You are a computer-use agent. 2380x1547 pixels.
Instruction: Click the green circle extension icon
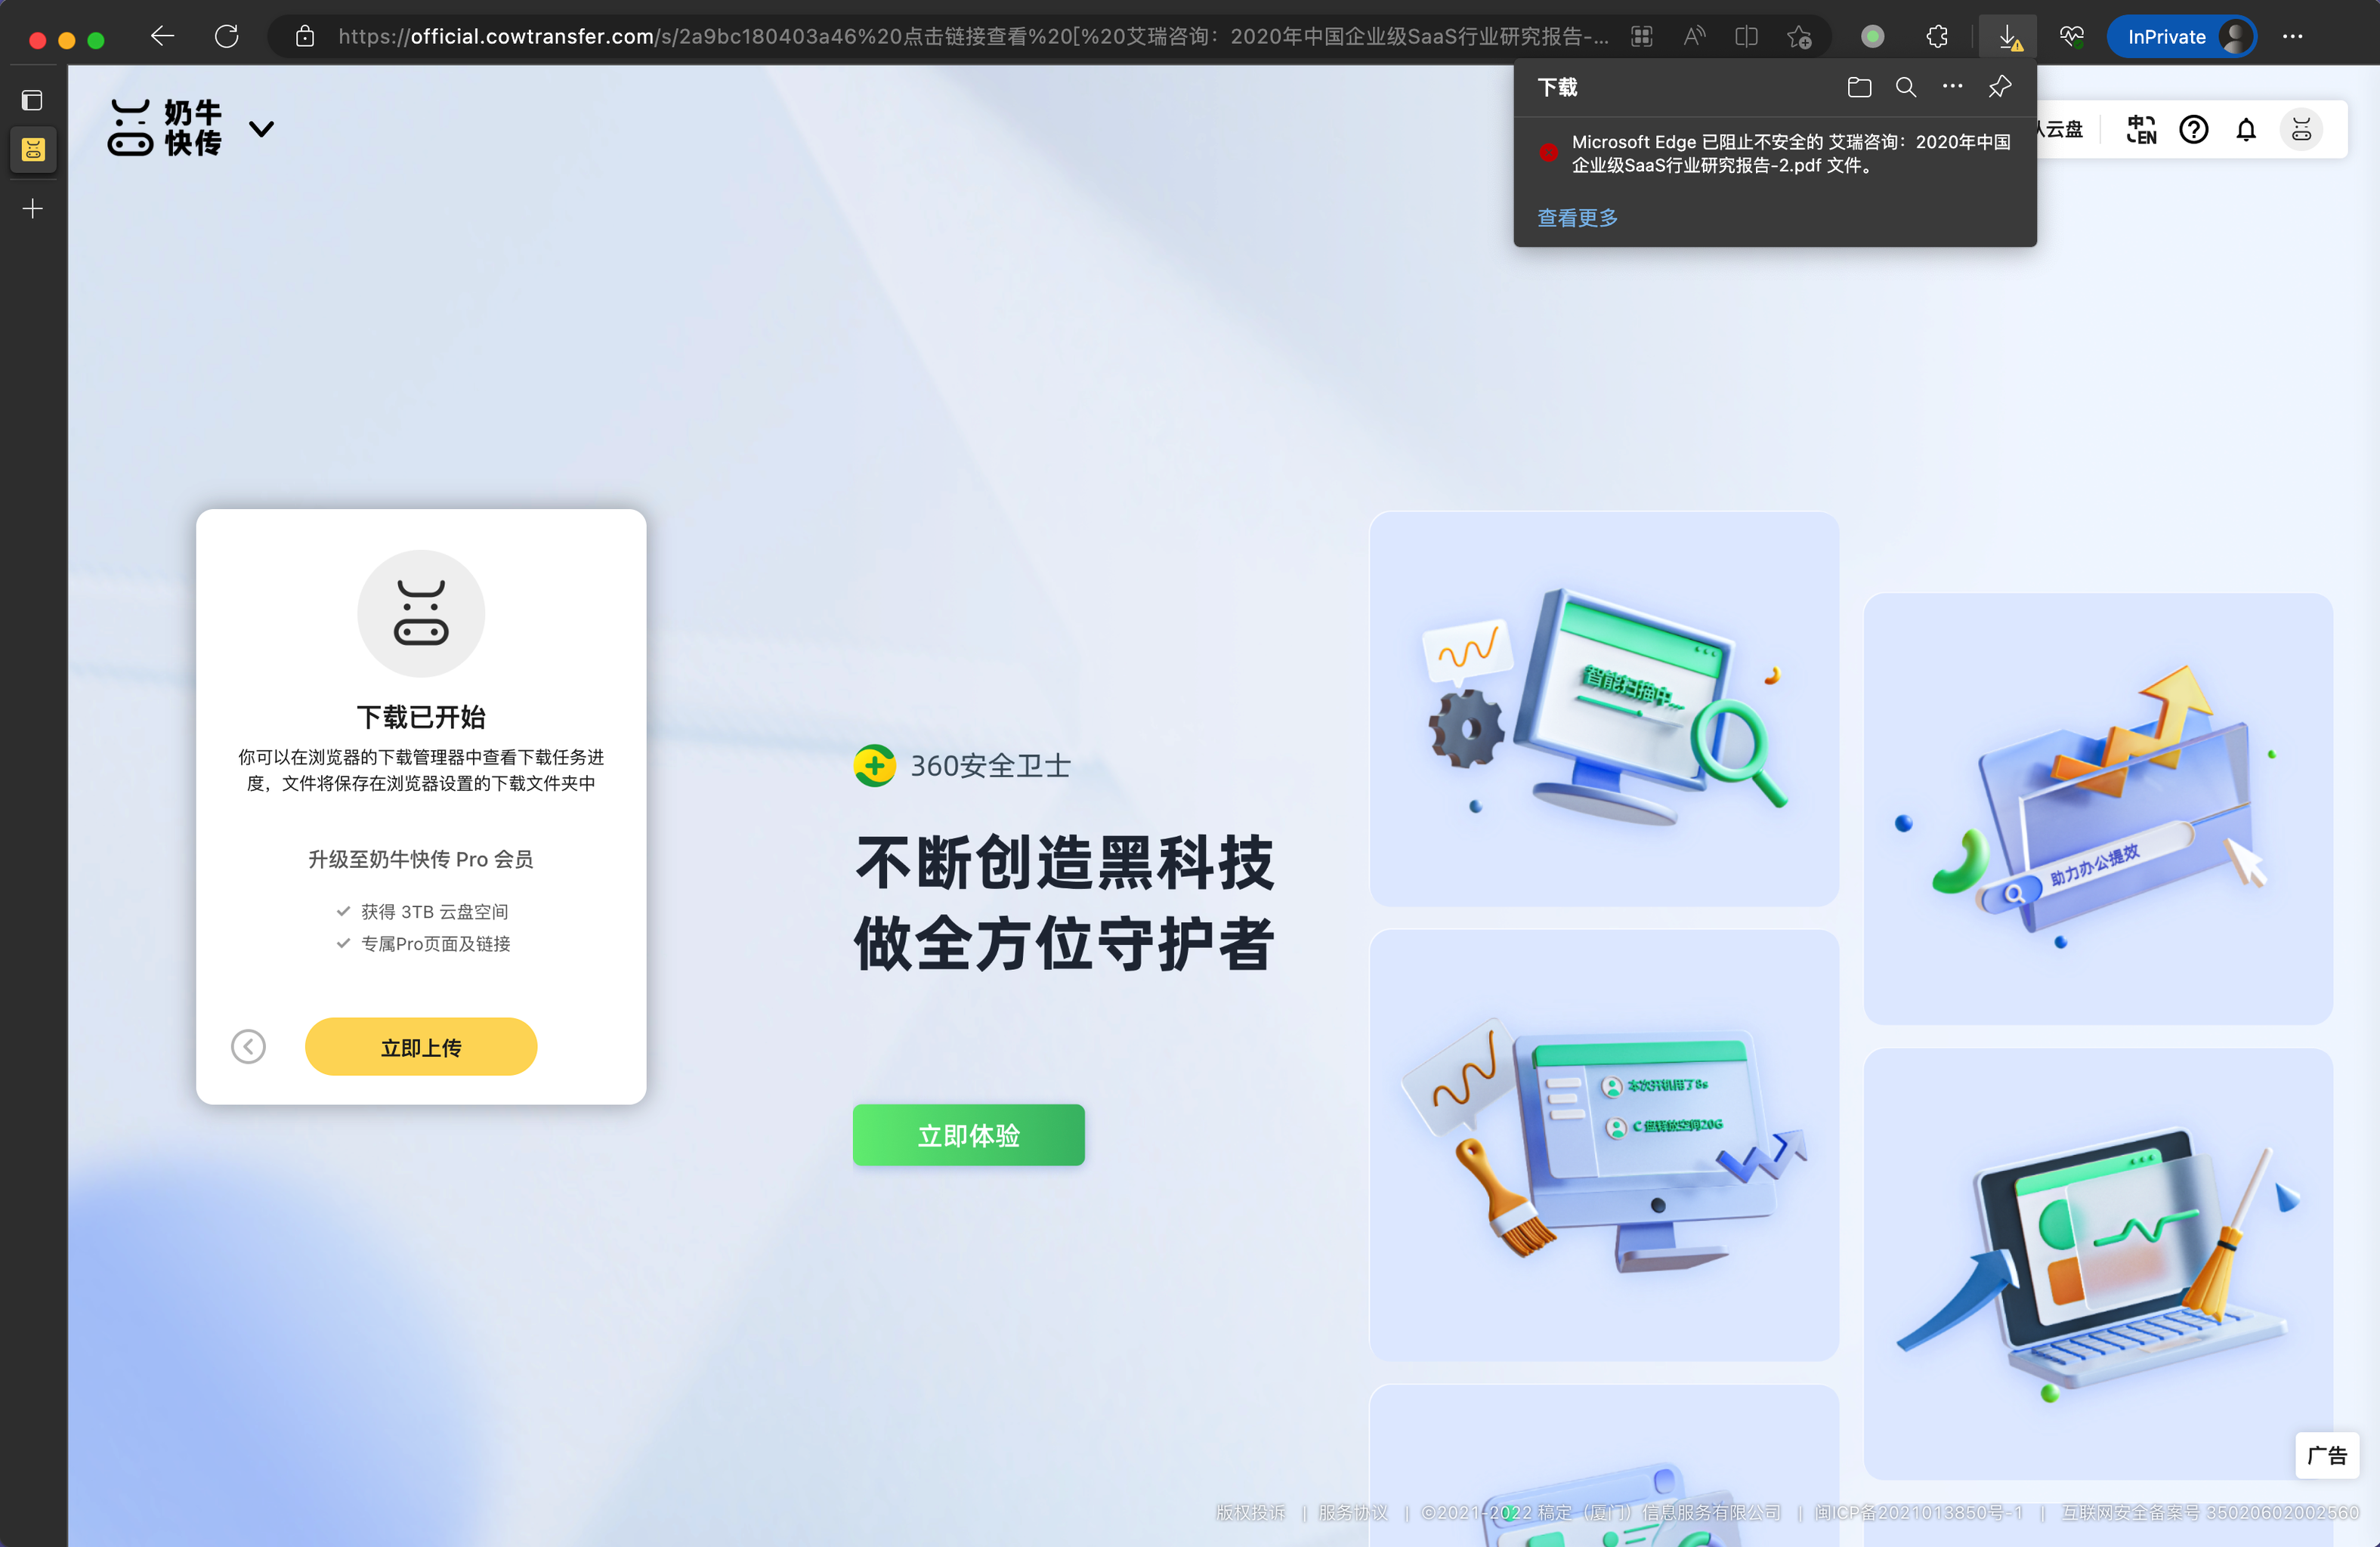point(1872,37)
